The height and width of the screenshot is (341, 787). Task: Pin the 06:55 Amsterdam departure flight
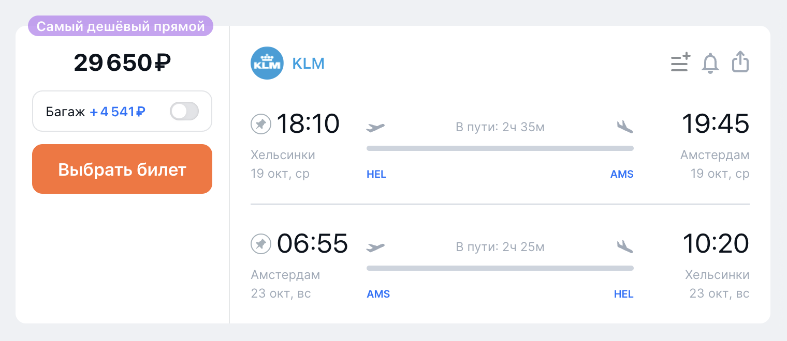pyautogui.click(x=261, y=244)
